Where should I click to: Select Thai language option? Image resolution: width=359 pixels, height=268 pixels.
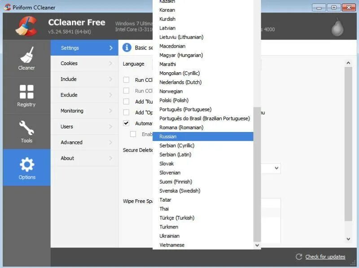point(203,209)
